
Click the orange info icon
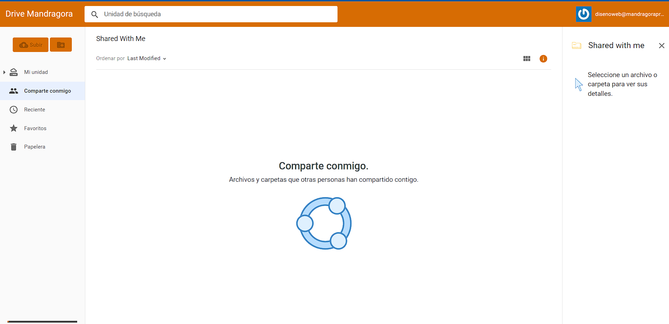point(543,58)
